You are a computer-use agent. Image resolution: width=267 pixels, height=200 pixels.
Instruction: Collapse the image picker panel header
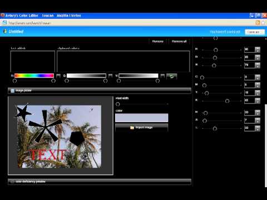point(100,91)
